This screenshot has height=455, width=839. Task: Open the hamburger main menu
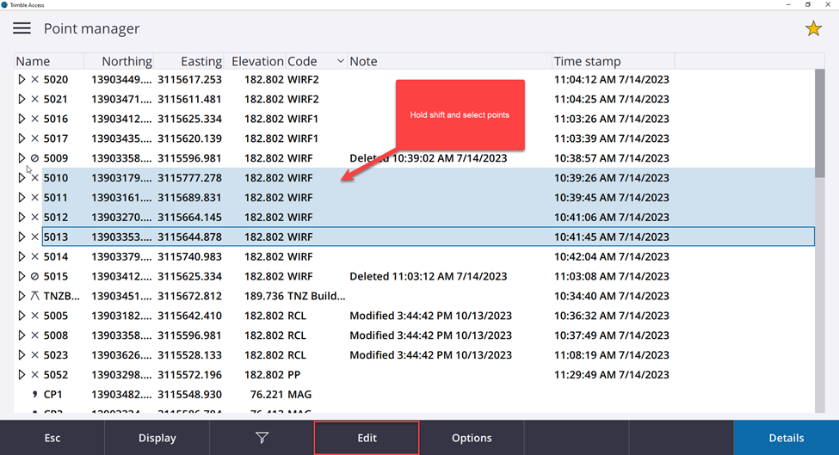[22, 28]
